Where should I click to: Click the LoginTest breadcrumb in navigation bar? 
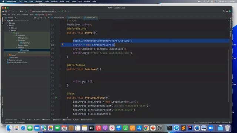(40, 15)
